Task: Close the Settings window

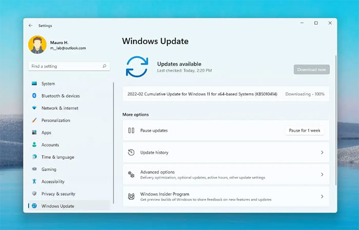Action: [x=330, y=23]
